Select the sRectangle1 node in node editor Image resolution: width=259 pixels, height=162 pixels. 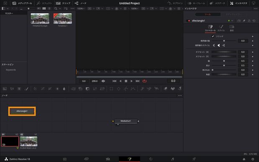click(22, 111)
